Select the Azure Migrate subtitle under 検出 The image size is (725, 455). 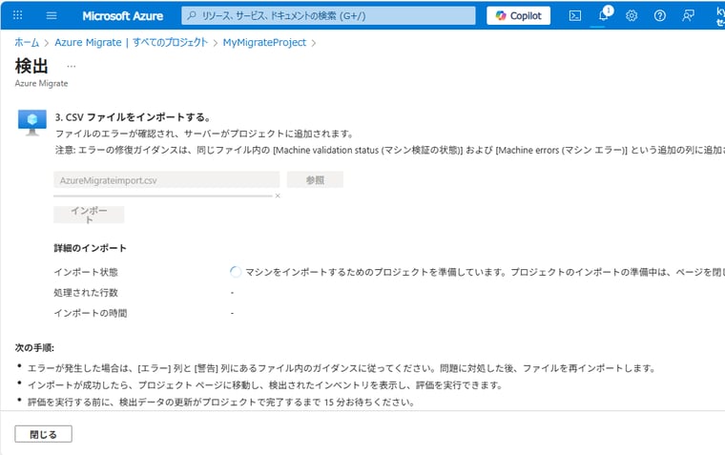(41, 84)
